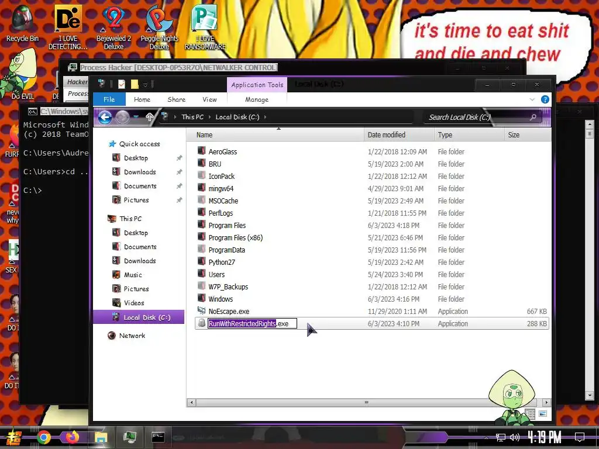Select the IconPack folder
599x449 pixels.
click(222, 176)
